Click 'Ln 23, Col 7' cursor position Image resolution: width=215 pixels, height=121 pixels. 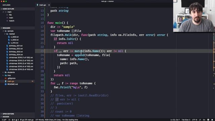175,120
